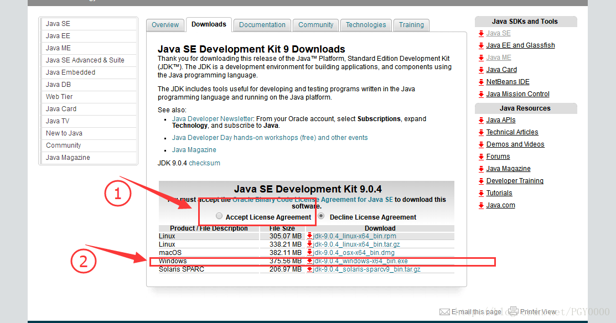Open Web Tier in the left sidebar
This screenshot has height=323, width=616.
[89, 97]
